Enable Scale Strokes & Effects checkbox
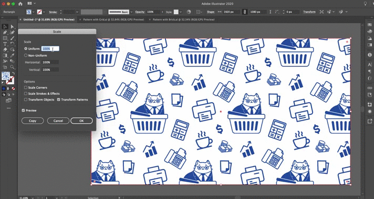Image resolution: width=374 pixels, height=199 pixels. tap(26, 94)
